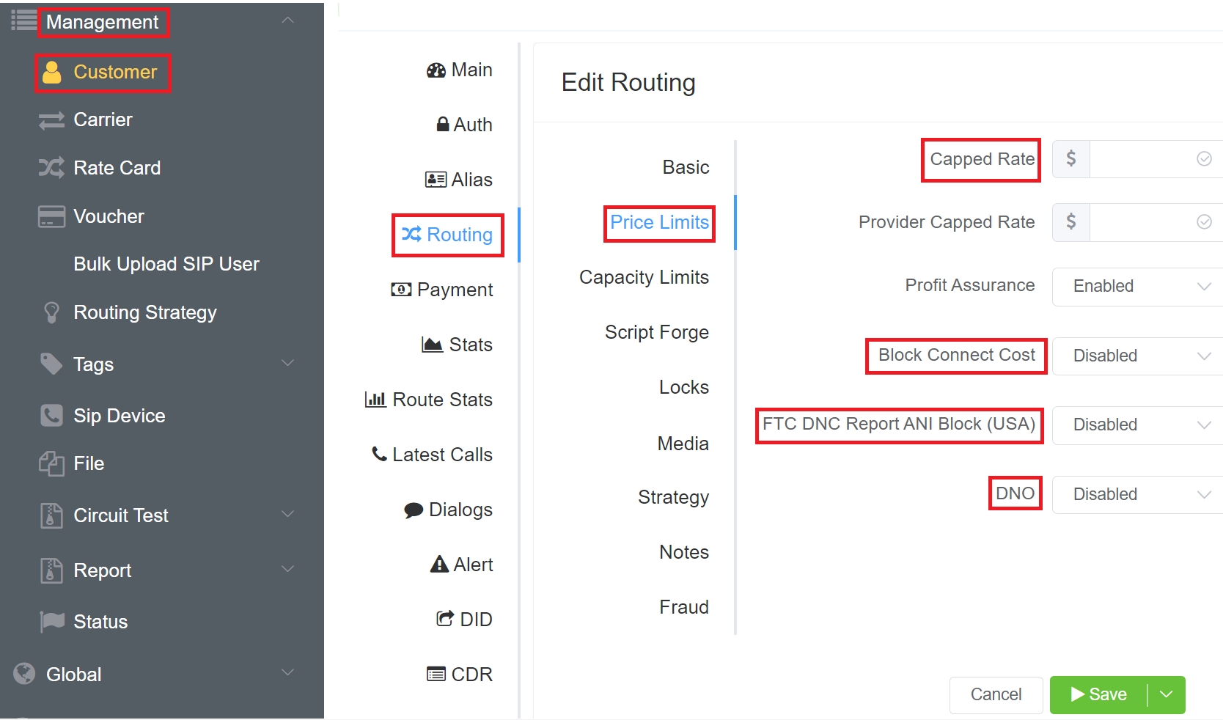Screen dimensions: 1223x720
Task: Click the Dialogs speech bubble icon
Action: click(x=414, y=510)
